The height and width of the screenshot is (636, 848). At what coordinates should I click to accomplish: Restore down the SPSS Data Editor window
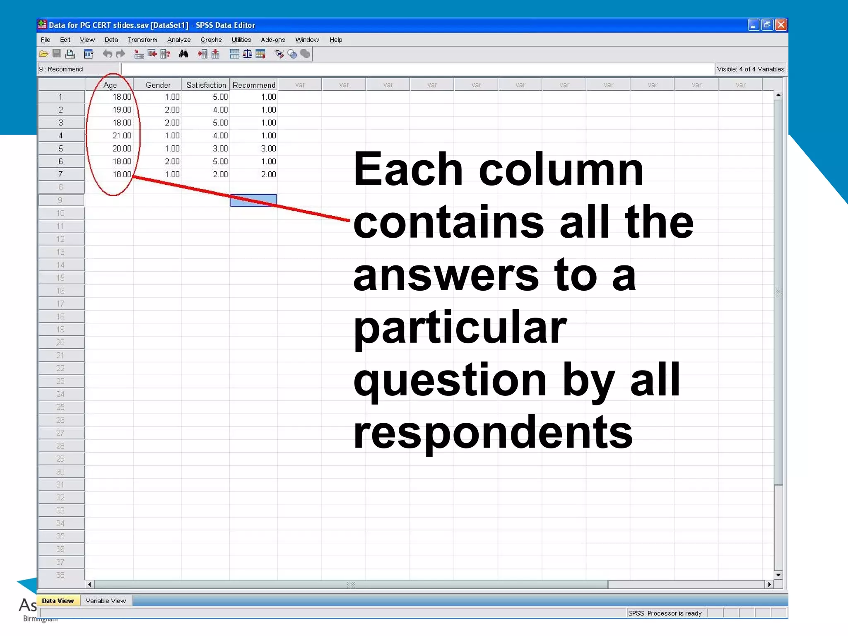tap(767, 25)
